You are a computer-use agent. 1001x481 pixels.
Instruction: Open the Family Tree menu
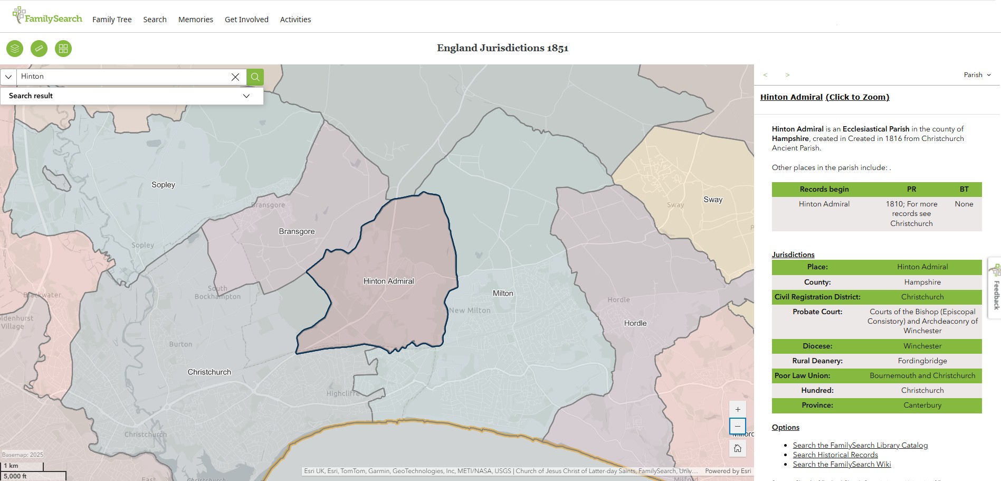(112, 20)
